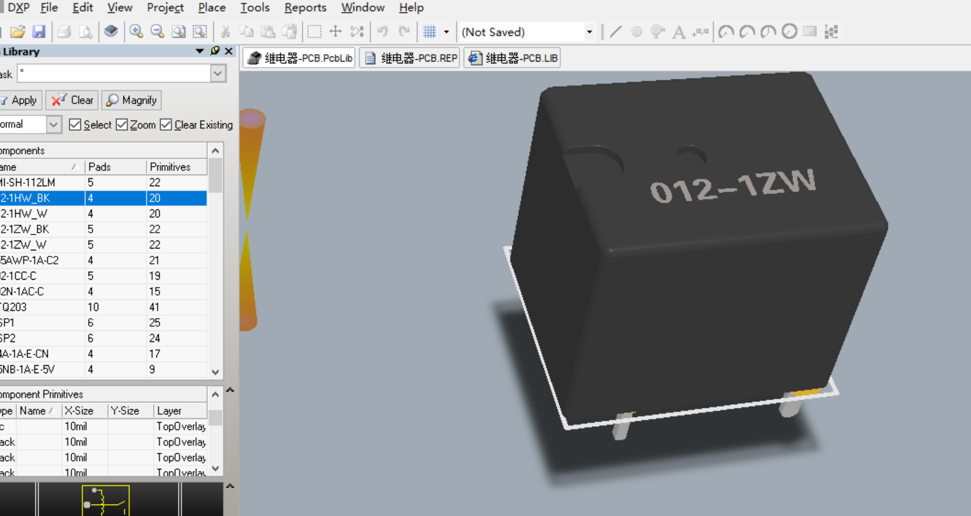Image resolution: width=971 pixels, height=516 pixels.
Task: Select the 2-1HW_W component row
Action: (x=103, y=214)
